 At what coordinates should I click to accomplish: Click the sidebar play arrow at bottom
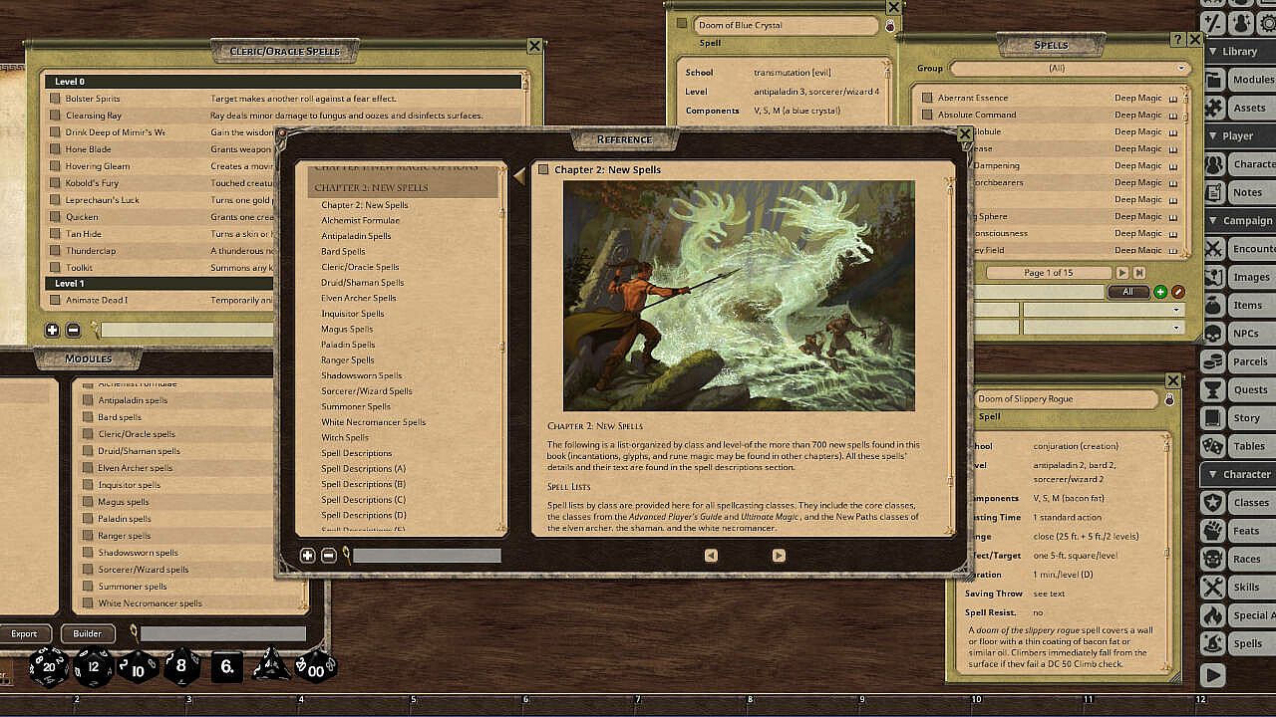(x=1213, y=675)
